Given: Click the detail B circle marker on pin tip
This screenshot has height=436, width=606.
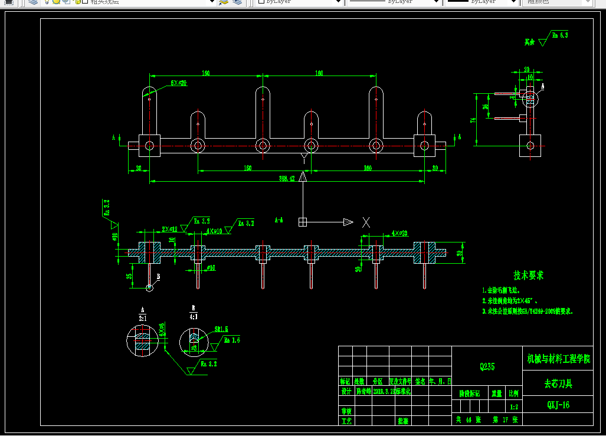Looking at the screenshot, I should click(x=149, y=287).
